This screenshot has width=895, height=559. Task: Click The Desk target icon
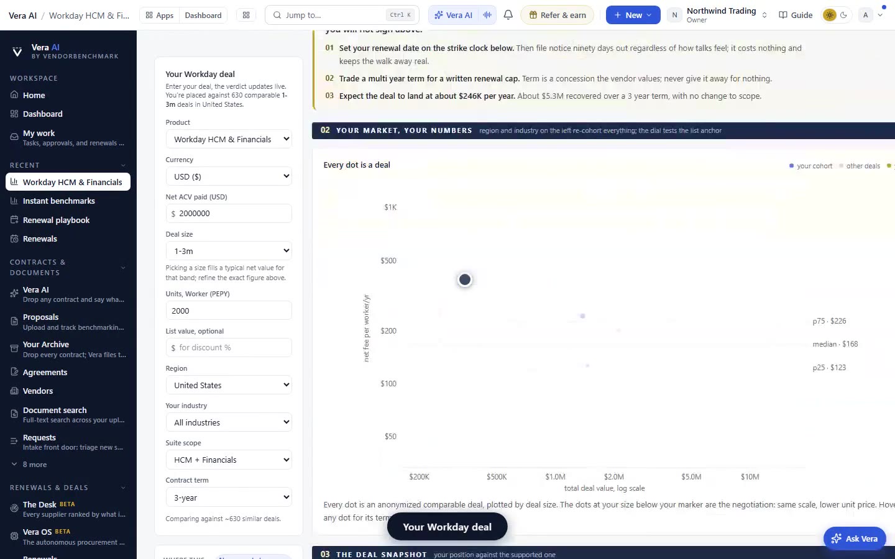coord(14,509)
